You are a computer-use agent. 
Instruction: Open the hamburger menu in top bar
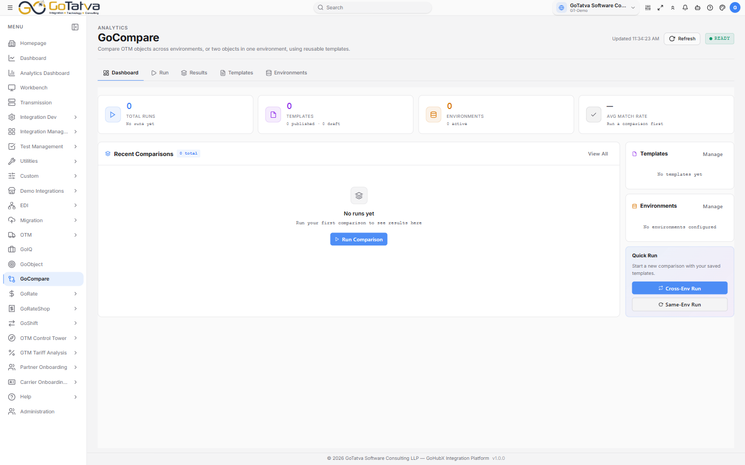(10, 8)
